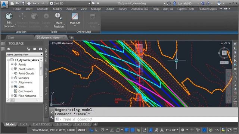Expand the Edit Location dropdown arrow

click(x=16, y=24)
